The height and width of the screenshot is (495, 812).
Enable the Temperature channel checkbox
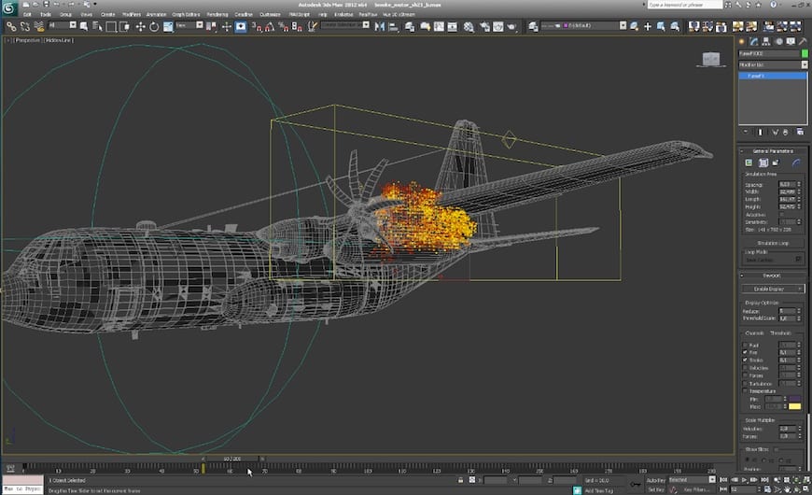point(745,390)
